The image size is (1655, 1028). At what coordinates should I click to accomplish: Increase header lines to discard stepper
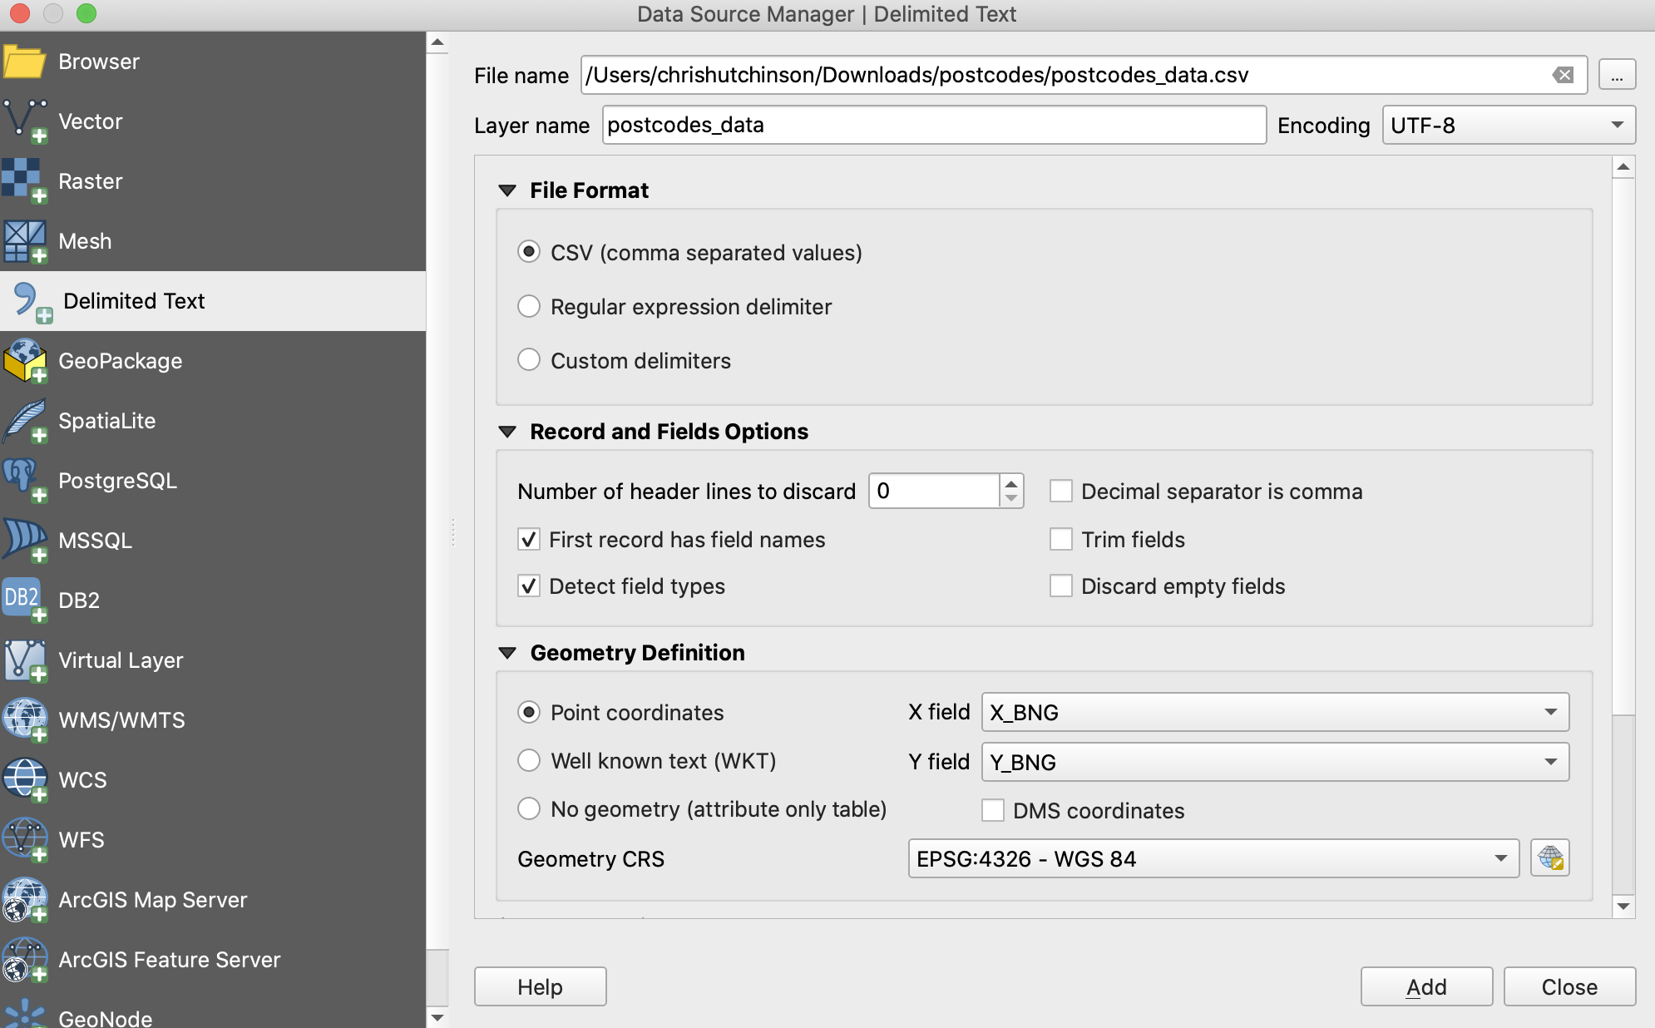point(1011,483)
